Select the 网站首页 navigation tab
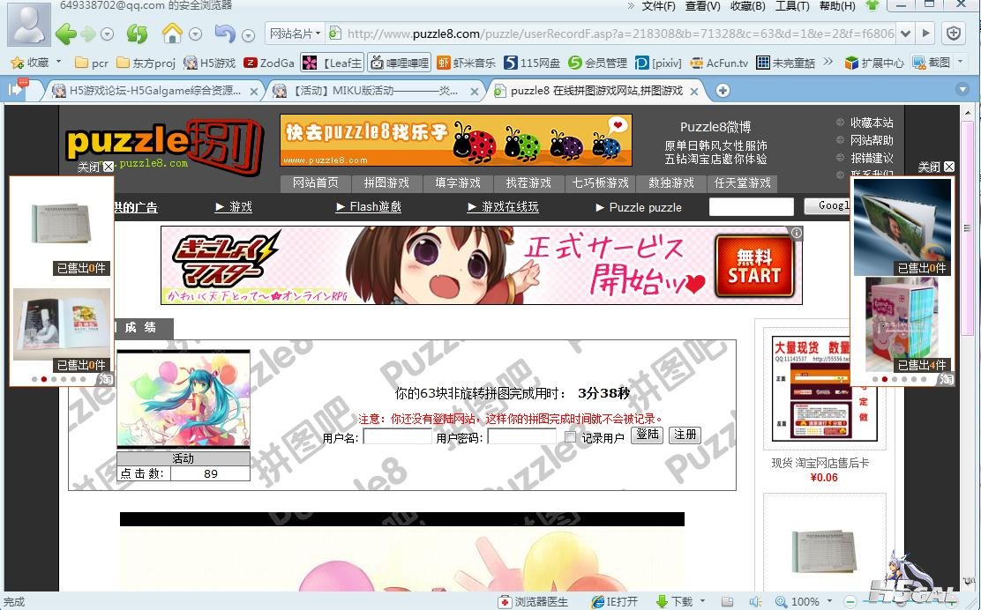This screenshot has width=981, height=610. (315, 183)
